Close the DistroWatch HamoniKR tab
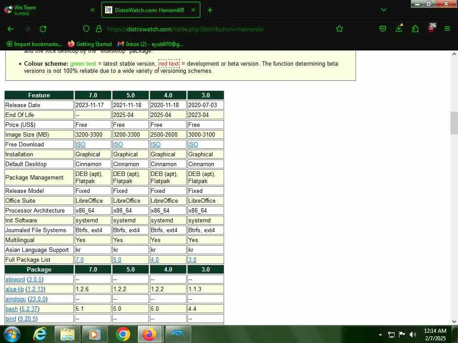This screenshot has width=458, height=343. point(193,10)
